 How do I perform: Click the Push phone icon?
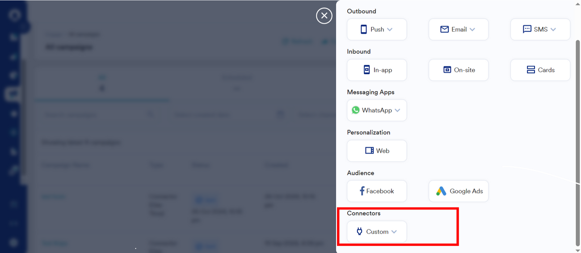point(364,30)
